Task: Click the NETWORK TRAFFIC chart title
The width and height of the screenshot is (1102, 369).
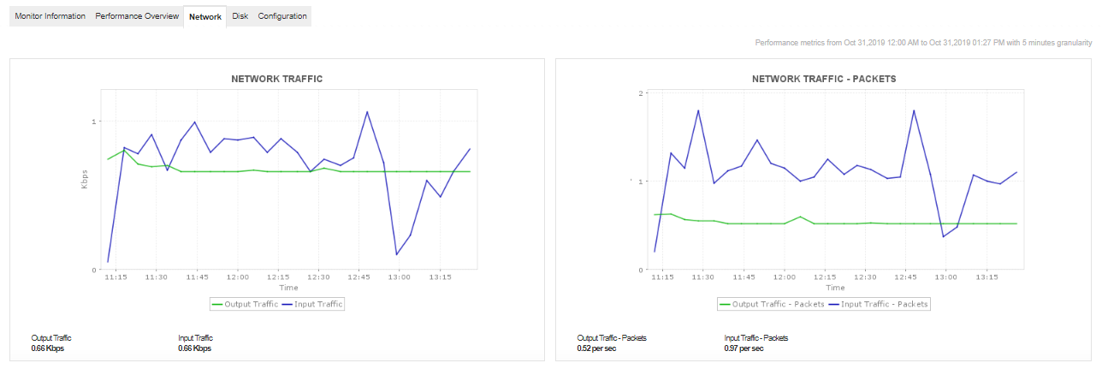Action: [276, 79]
